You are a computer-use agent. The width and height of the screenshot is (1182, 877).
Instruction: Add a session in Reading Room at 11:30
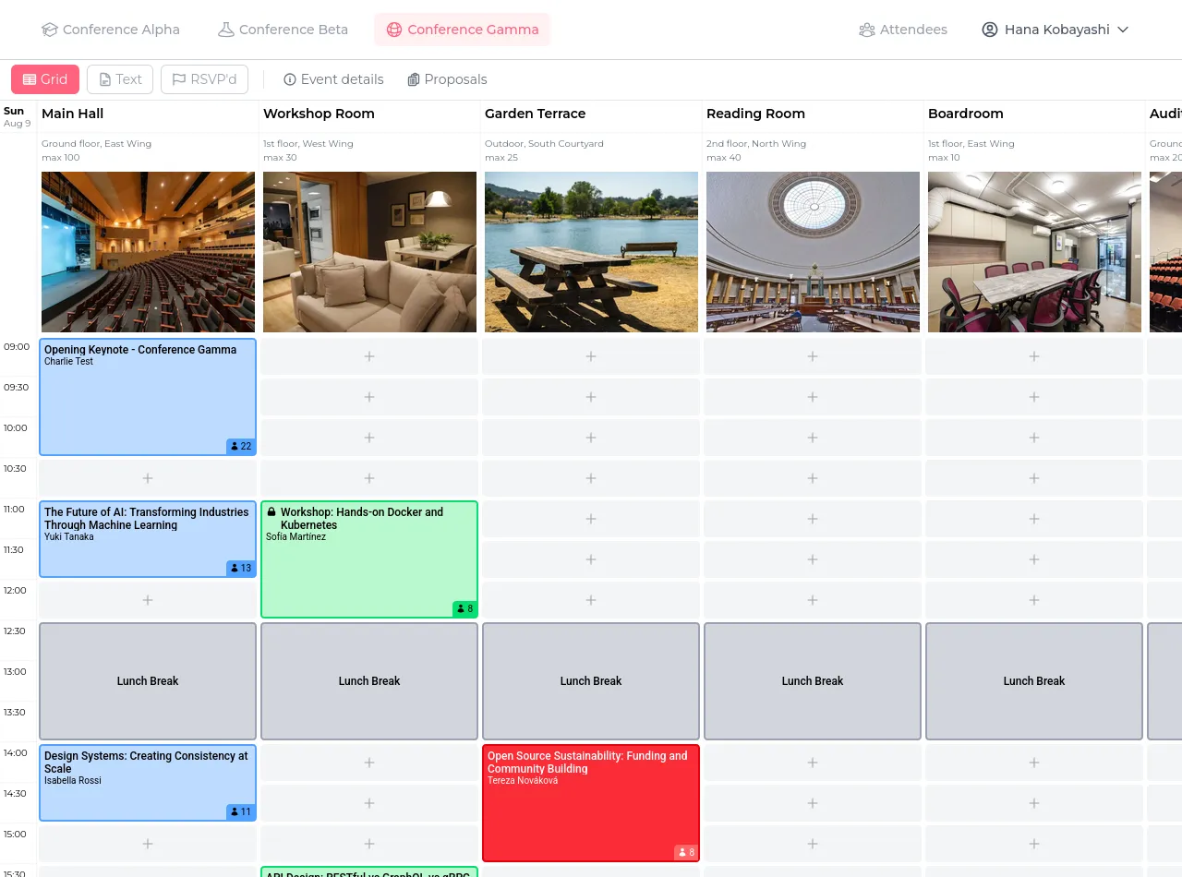(x=813, y=559)
